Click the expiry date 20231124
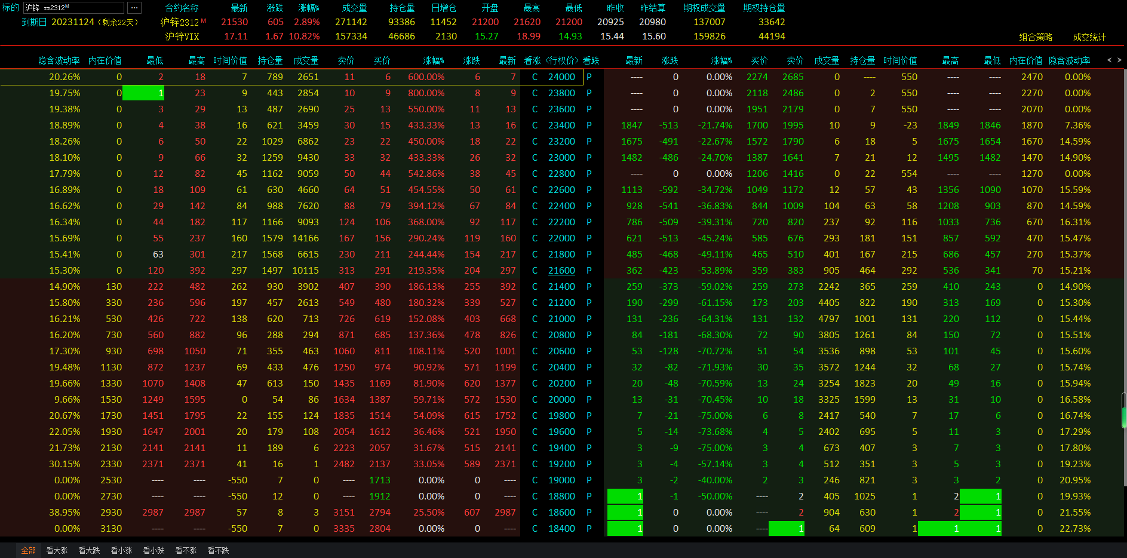 tap(73, 22)
